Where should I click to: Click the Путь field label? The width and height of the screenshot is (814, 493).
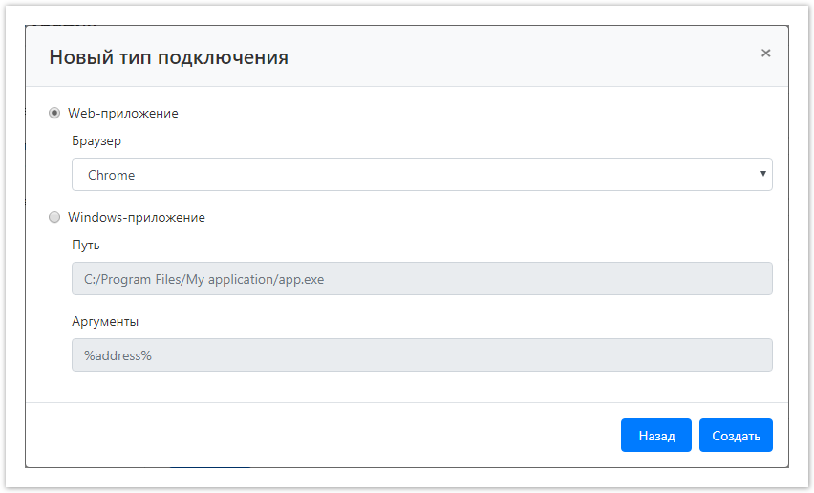tap(86, 245)
